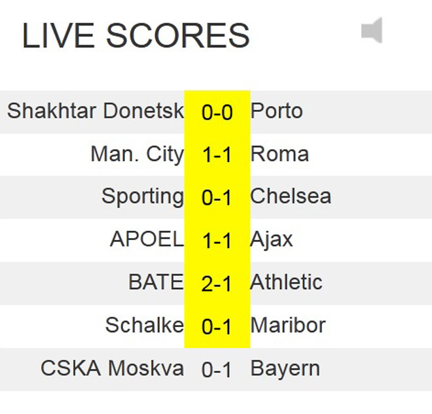Viewport: 432px width, 414px height.
Task: Select the 2-1 BATE versus Athletic score
Action: (217, 283)
